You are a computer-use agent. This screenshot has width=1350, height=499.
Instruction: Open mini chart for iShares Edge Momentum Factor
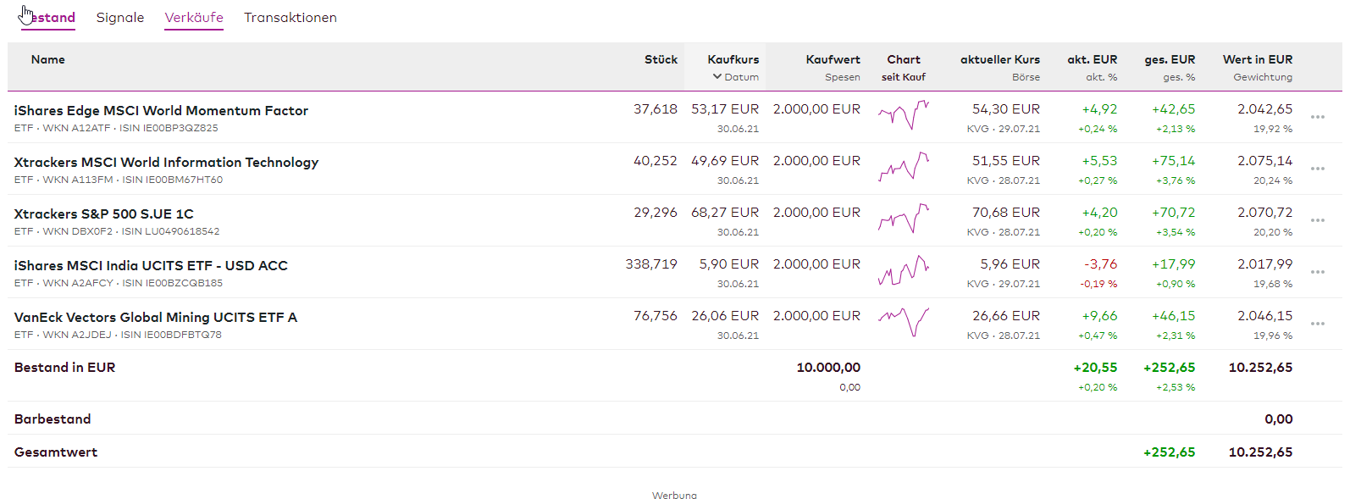[903, 114]
